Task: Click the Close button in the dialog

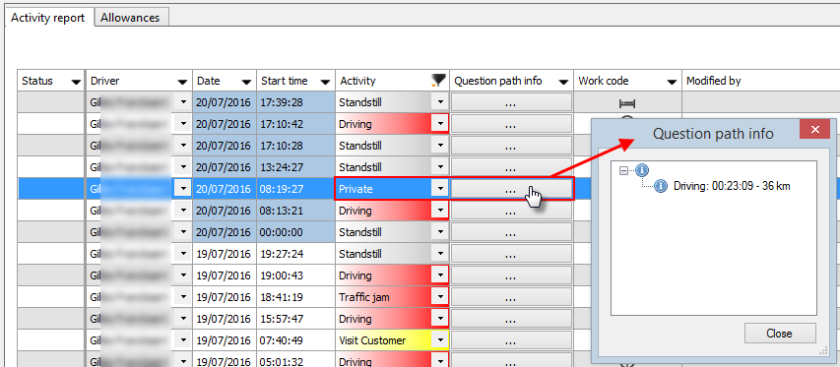Action: click(780, 334)
